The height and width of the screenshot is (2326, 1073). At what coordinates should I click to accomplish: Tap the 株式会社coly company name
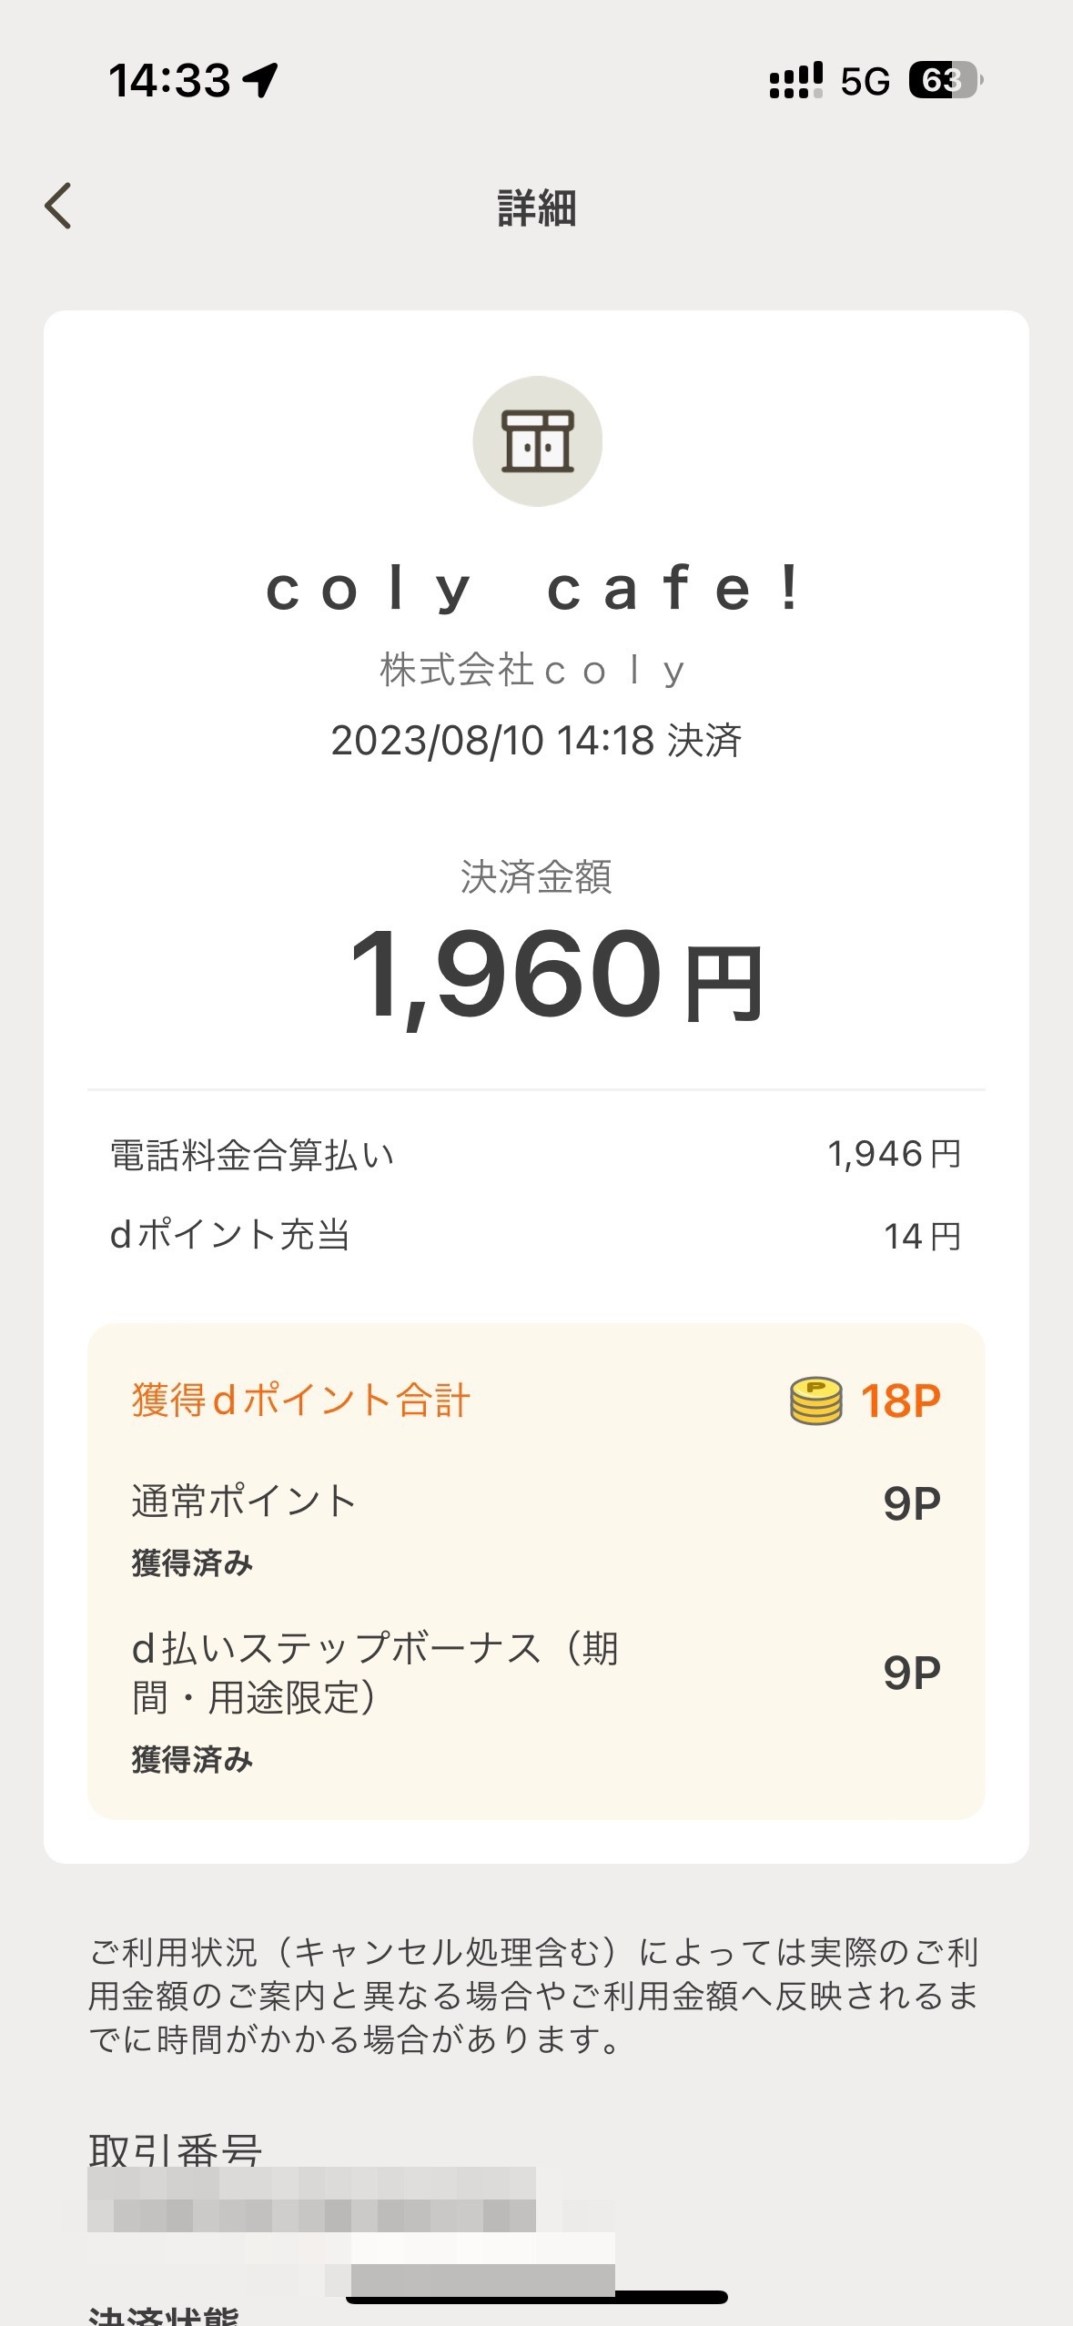[533, 671]
